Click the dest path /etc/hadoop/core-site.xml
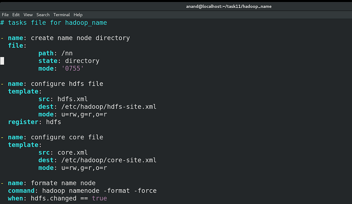Screen dimensions: 352x204 click(x=109, y=160)
